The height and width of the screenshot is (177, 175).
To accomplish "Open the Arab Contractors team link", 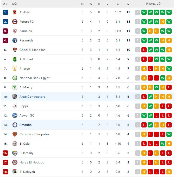I will pos(32,97).
